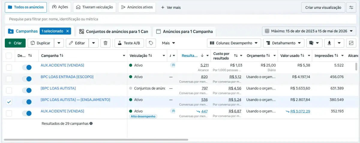Click sort arrows on Impressões column
Viewport: 360px width, 143px height.
click(x=336, y=56)
